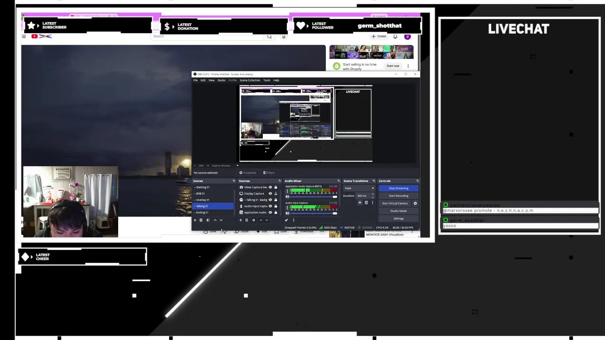Hide Application Audio source eye
The width and height of the screenshot is (605, 340).
coord(270,212)
